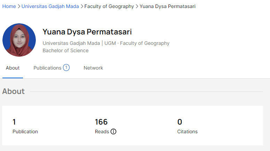
Task: Click the chevron before Faculty of Geography breadcrumb
Action: pyautogui.click(x=82, y=6)
